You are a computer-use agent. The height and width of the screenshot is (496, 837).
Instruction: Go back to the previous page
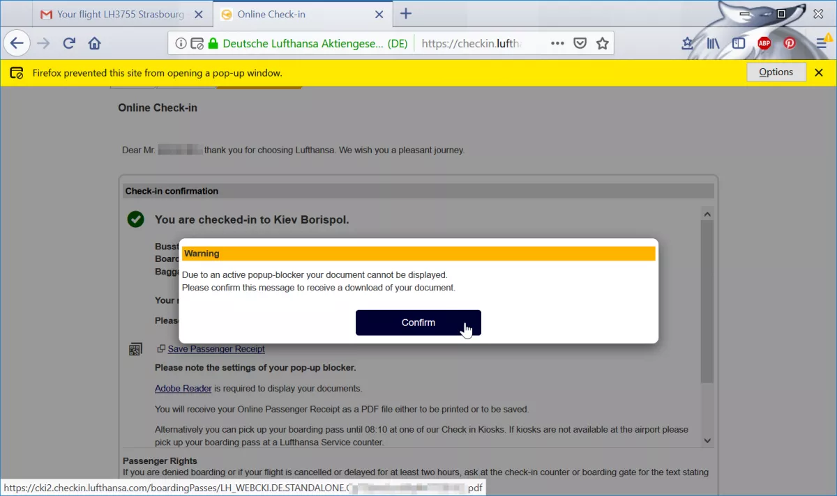pos(17,43)
